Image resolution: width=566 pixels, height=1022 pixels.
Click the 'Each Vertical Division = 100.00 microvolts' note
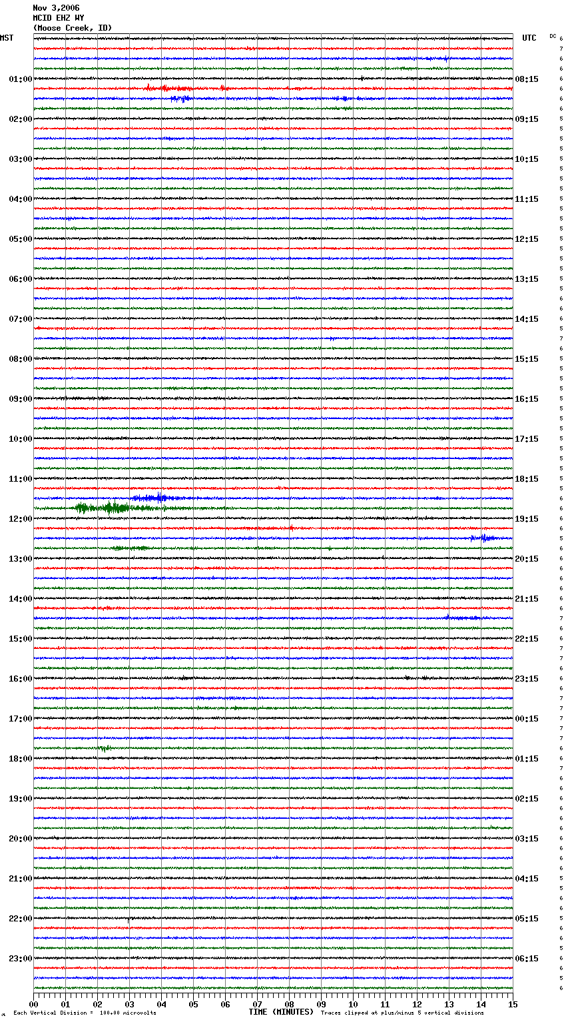point(85,1013)
